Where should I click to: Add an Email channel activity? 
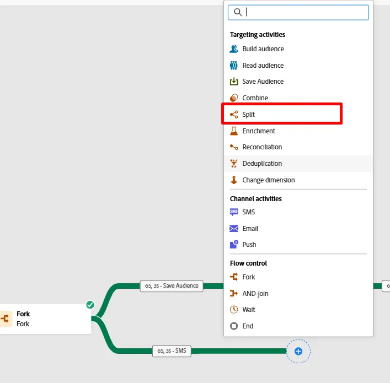[x=298, y=228]
